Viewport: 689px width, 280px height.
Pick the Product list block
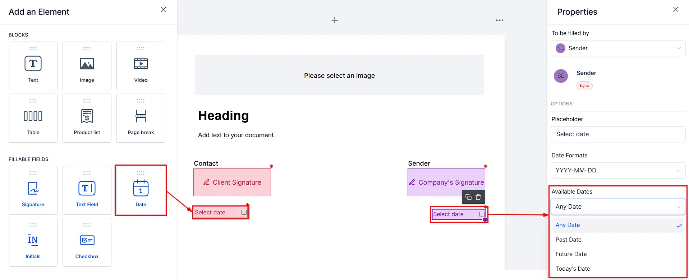pyautogui.click(x=87, y=118)
